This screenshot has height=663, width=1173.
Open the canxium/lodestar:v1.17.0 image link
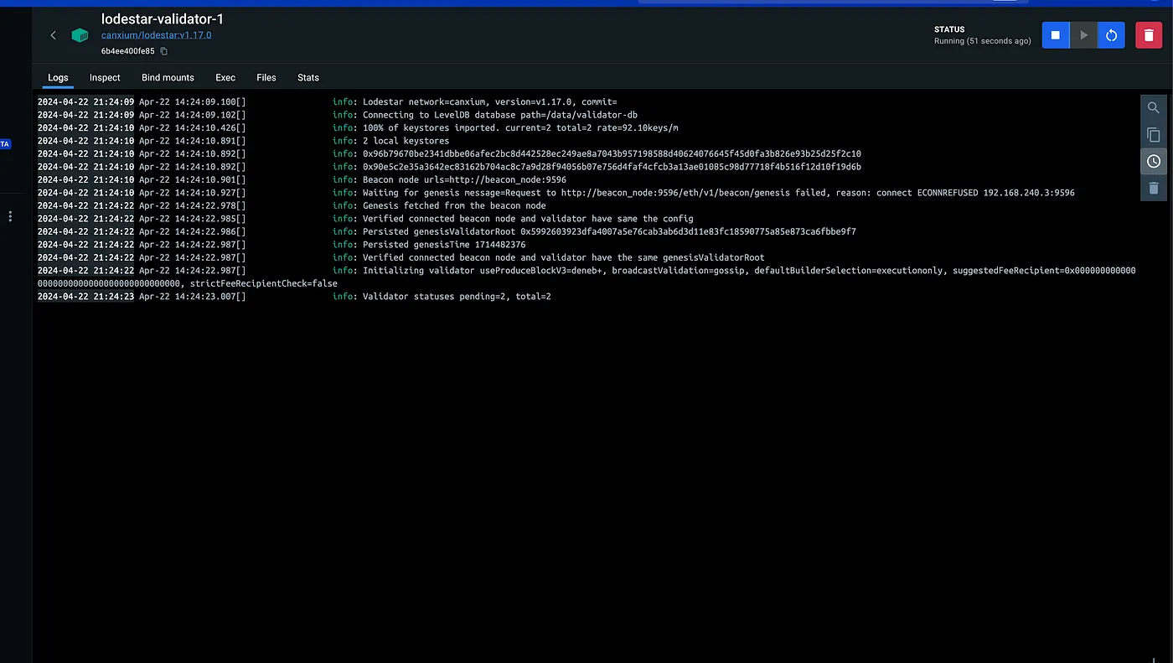point(156,35)
